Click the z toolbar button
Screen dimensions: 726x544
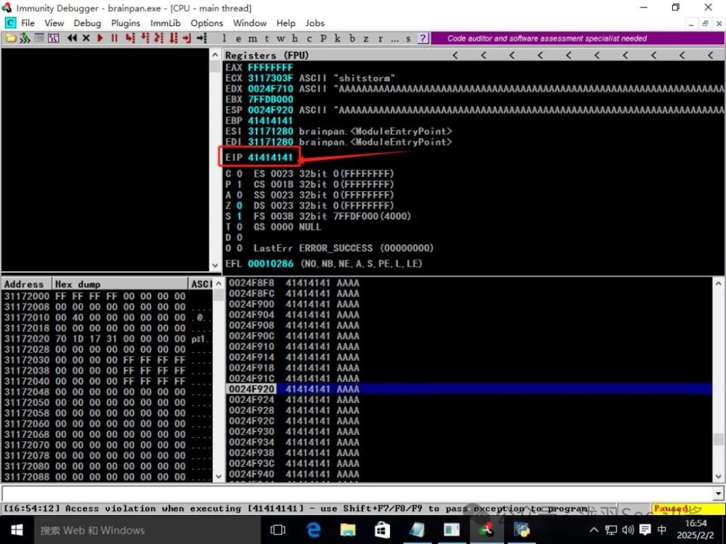[366, 38]
